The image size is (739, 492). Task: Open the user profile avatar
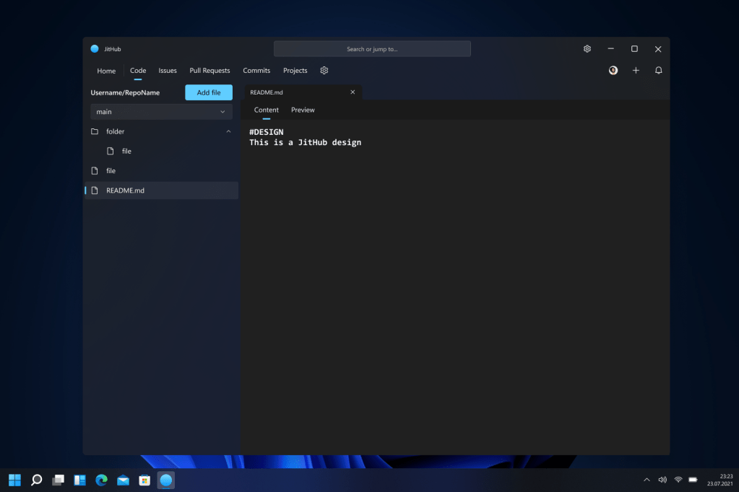point(613,71)
